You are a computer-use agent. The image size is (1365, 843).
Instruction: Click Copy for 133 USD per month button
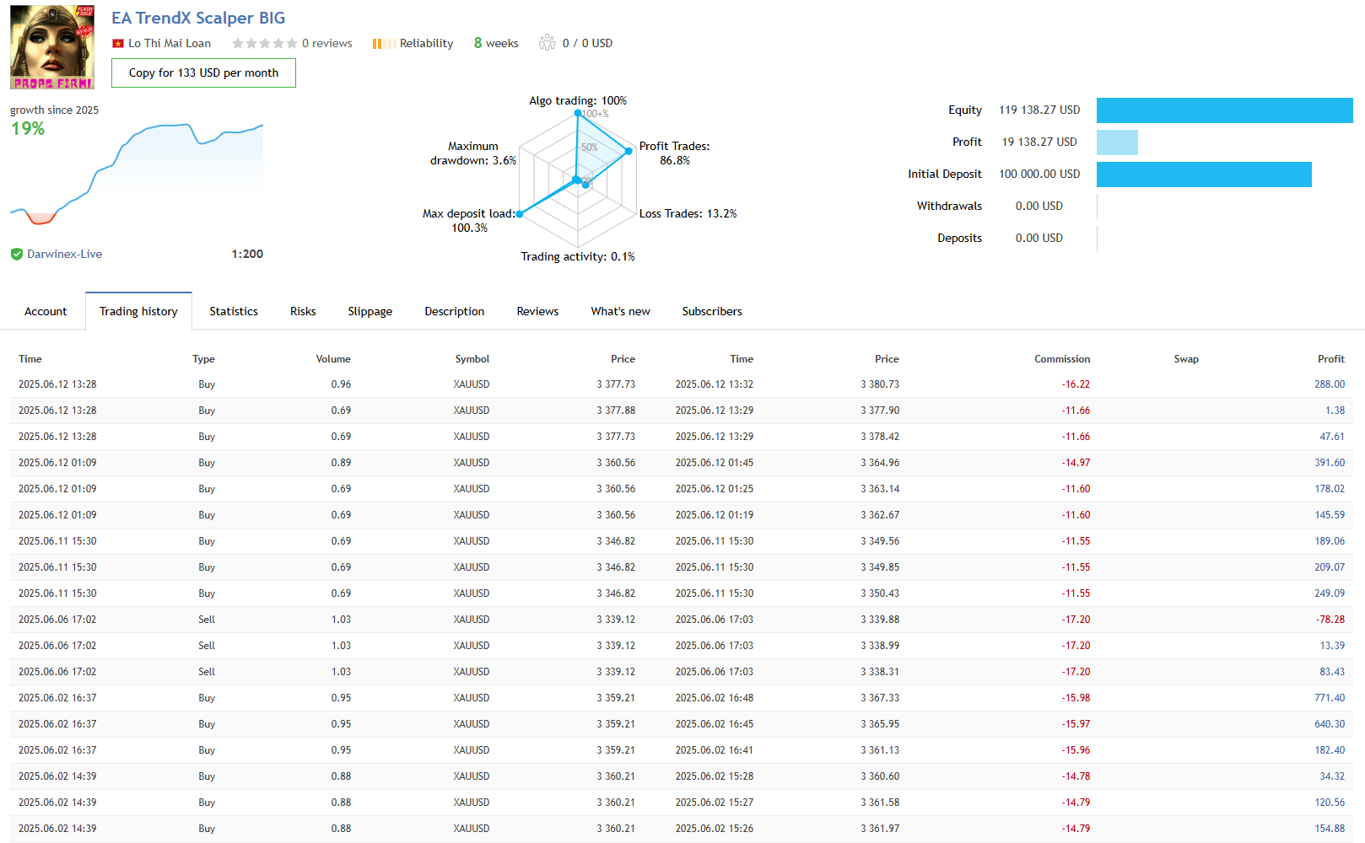coord(203,72)
